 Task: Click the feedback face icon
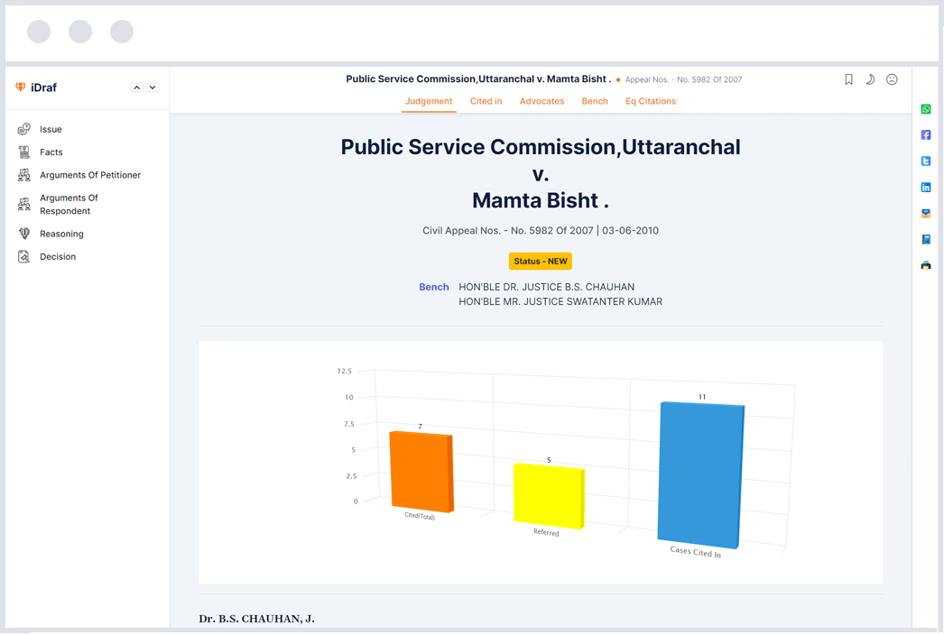point(892,79)
